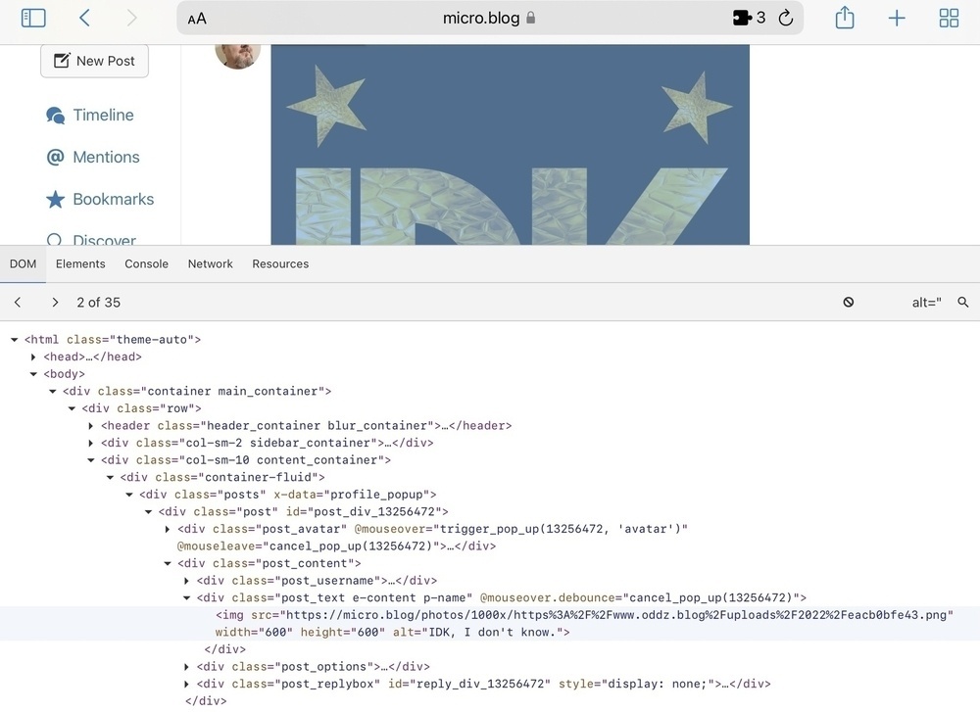
Task: Open the Timeline link
Action: 103,115
